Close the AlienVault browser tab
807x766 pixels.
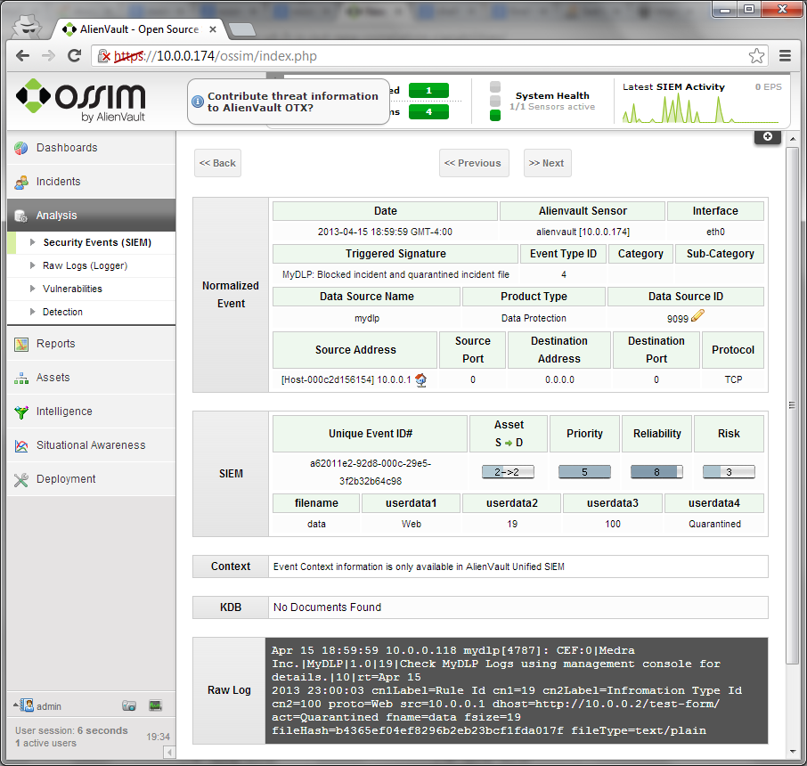(213, 30)
